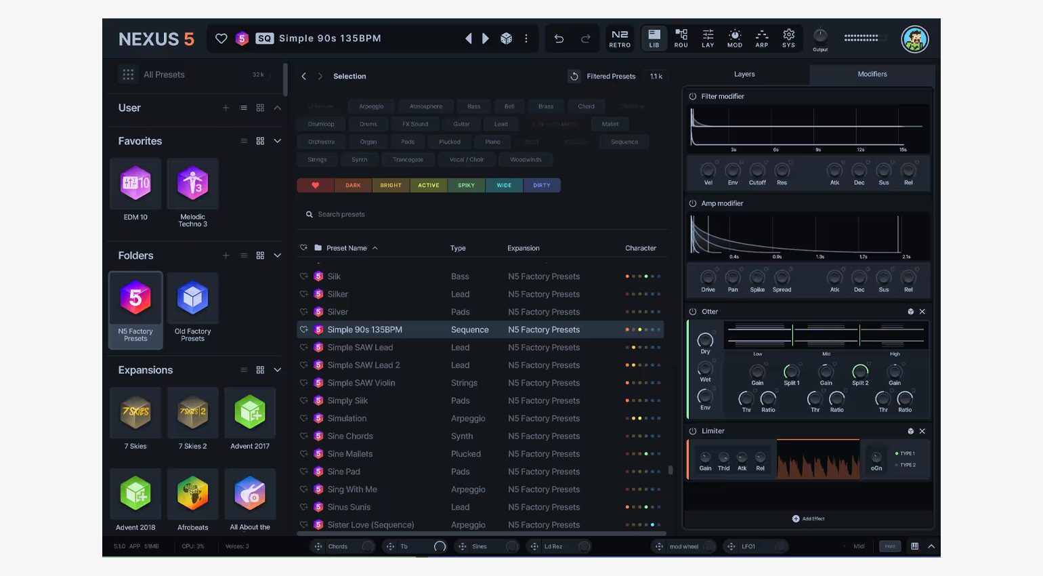Toggle the Filter modifier power button

693,96
